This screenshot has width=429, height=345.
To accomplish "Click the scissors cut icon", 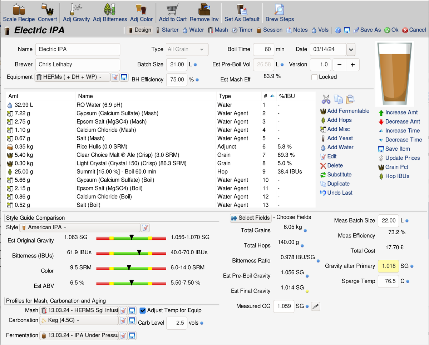I will 326,99.
